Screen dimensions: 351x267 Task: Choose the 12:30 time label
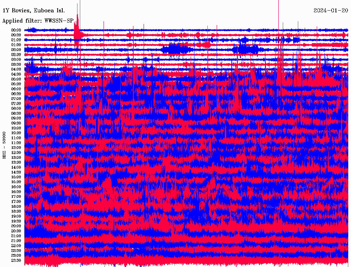16,152
